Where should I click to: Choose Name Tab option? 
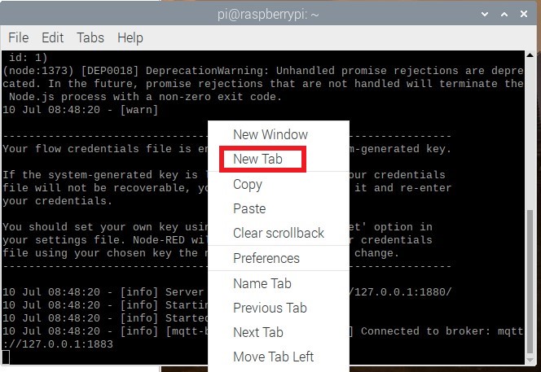click(262, 283)
